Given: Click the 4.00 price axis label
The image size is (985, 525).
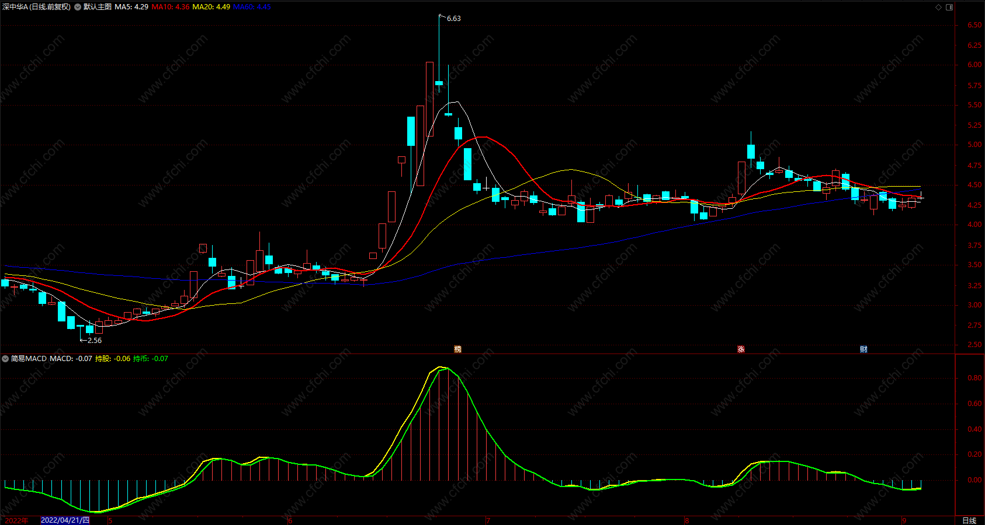Looking at the screenshot, I should point(974,225).
